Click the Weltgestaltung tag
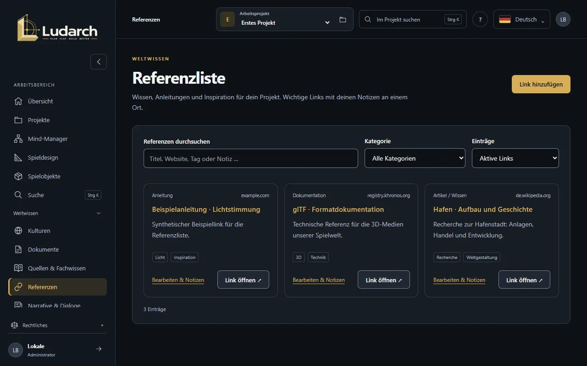This screenshot has width=587, height=366. coord(482,258)
